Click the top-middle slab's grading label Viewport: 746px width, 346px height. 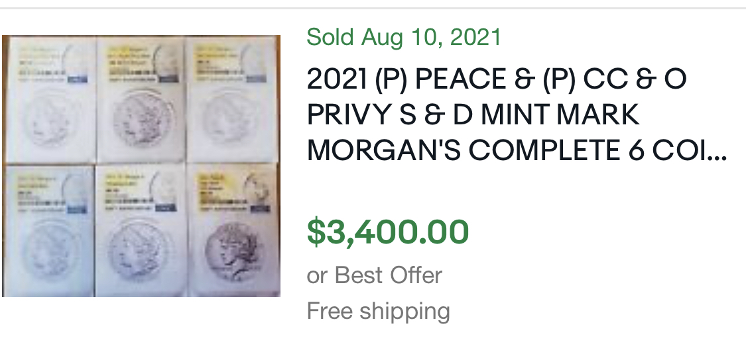click(x=139, y=63)
